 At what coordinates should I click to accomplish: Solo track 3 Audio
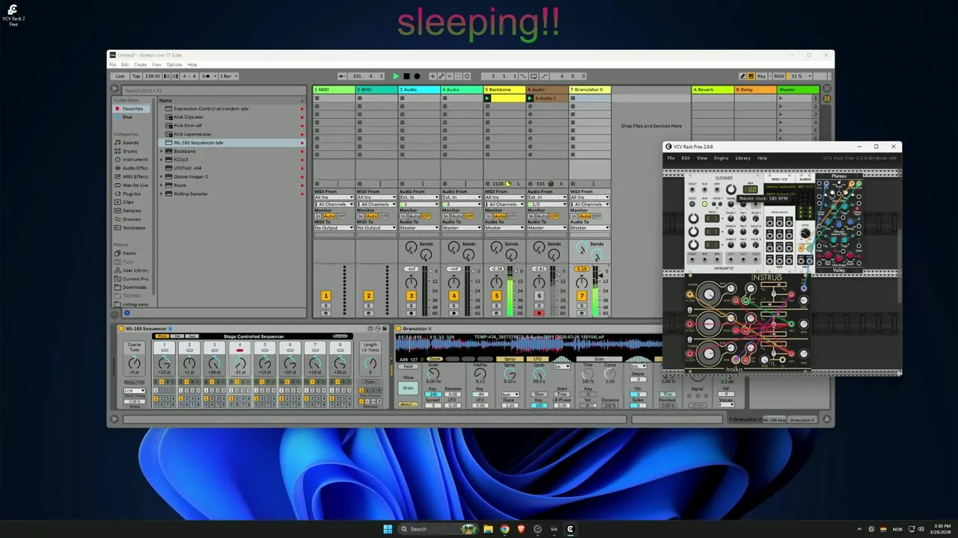411,306
